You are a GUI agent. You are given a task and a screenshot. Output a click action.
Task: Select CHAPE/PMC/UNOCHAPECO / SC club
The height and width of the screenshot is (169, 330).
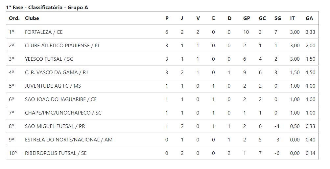click(x=63, y=113)
